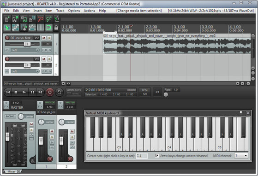Toggle the metronome toolbar icon

[x=57, y=19]
